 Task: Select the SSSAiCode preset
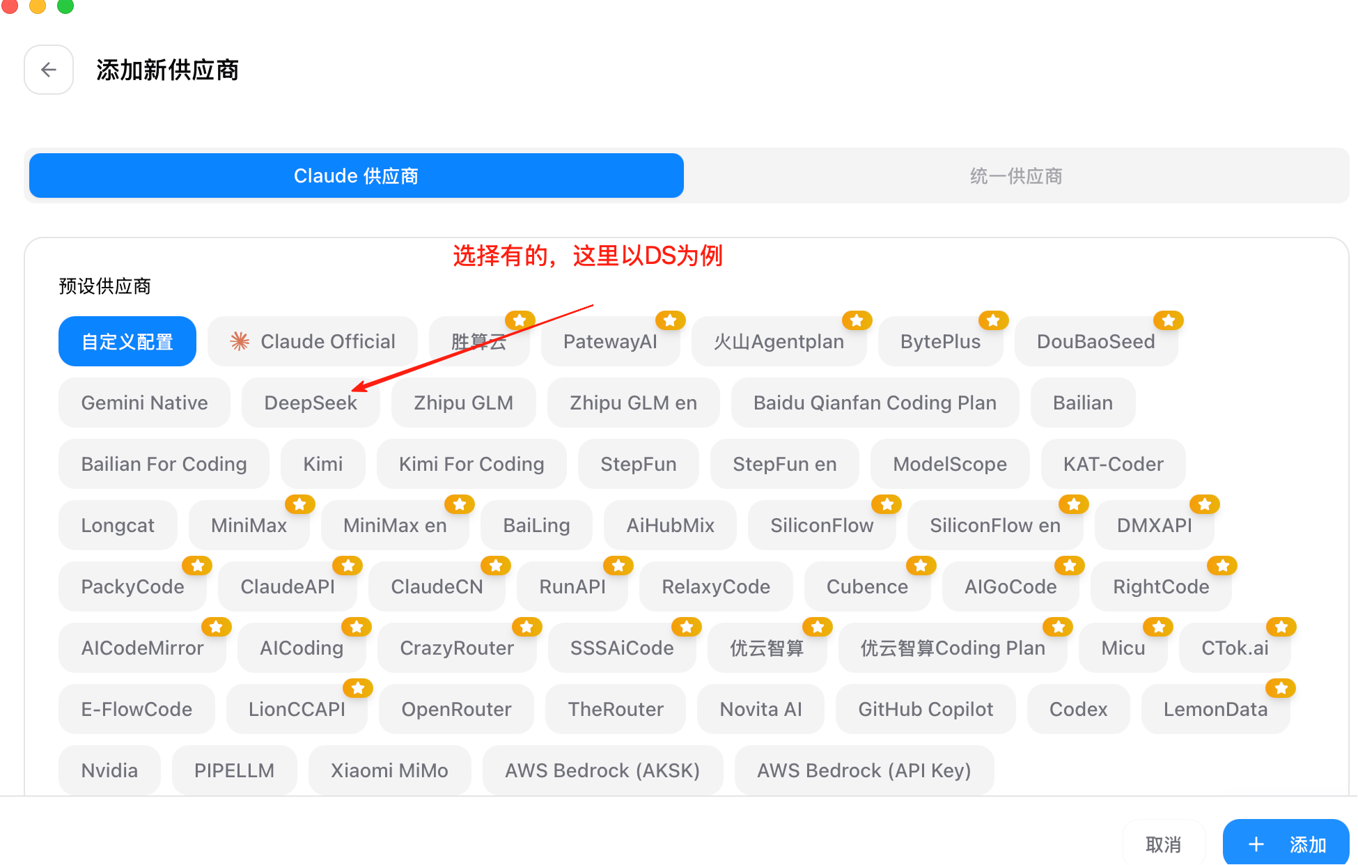click(622, 648)
